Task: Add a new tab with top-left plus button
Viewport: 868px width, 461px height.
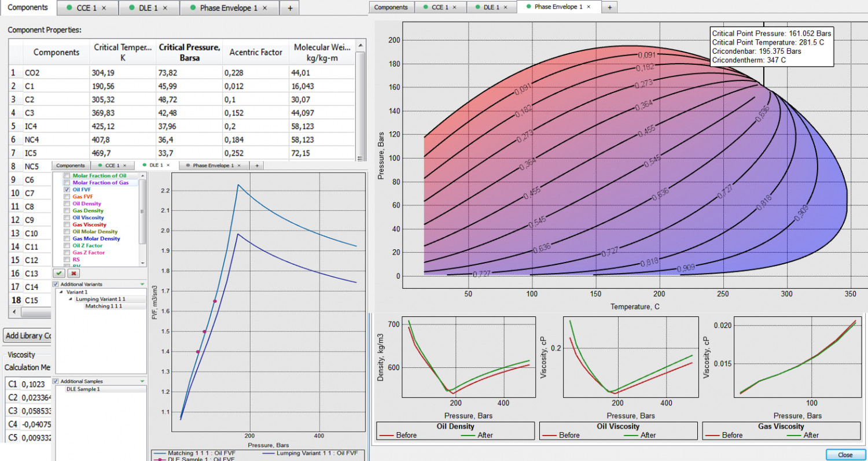Action: (290, 8)
